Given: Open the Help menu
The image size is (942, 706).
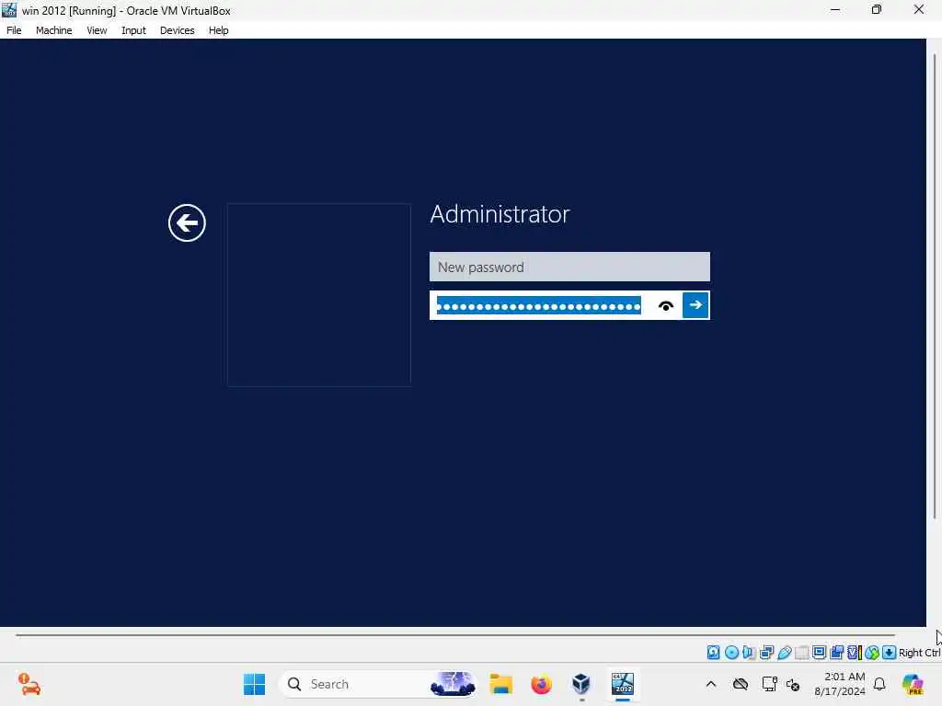Looking at the screenshot, I should (219, 30).
